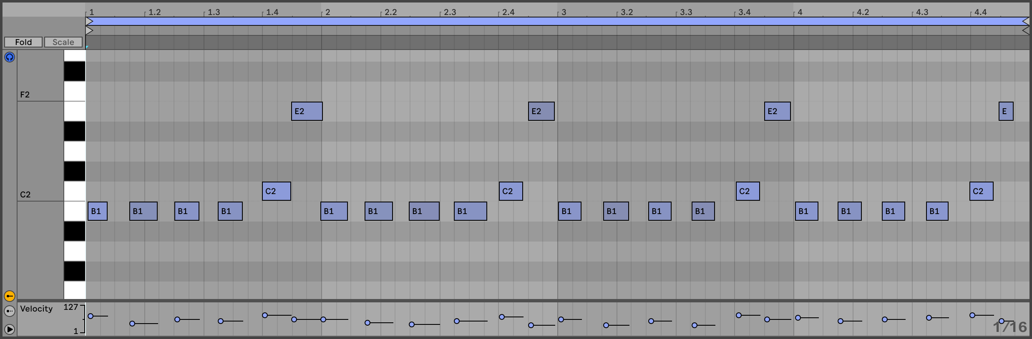
Task: Click the velocity marker of first B1 note
Action: [x=91, y=316]
